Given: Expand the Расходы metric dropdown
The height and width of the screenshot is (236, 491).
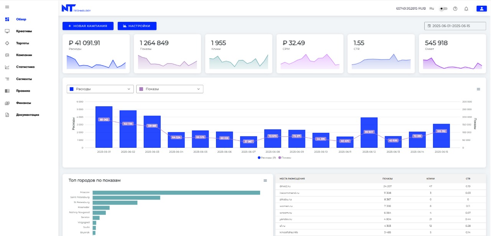Looking at the screenshot, I should click(100, 89).
